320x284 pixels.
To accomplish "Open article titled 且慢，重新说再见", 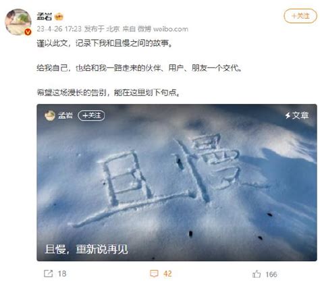I will click(86, 249).
